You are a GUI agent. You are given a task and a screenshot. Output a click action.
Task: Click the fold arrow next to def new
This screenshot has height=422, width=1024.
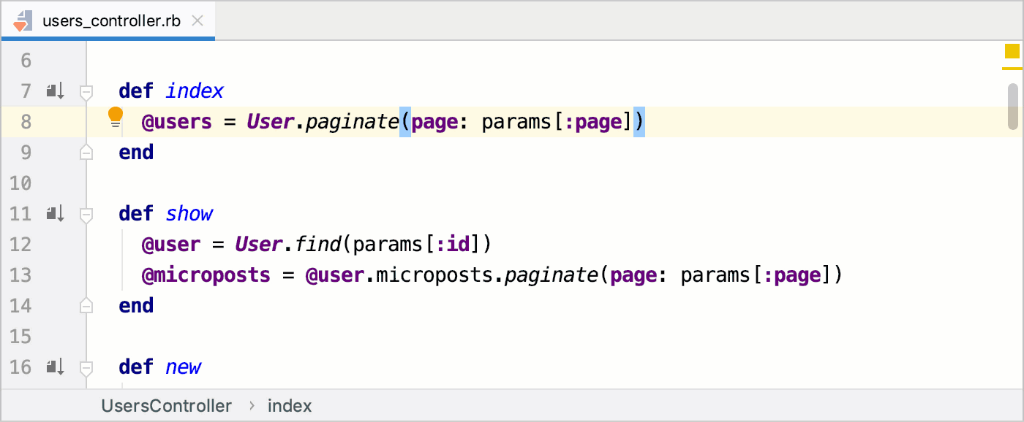(x=86, y=367)
